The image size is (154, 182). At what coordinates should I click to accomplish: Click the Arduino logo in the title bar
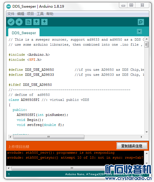click(x=9, y=6)
